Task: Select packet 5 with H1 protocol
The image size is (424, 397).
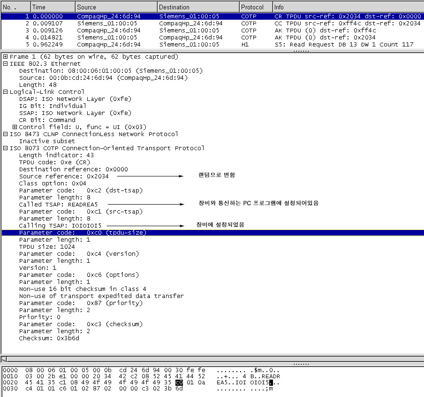Action: point(211,45)
